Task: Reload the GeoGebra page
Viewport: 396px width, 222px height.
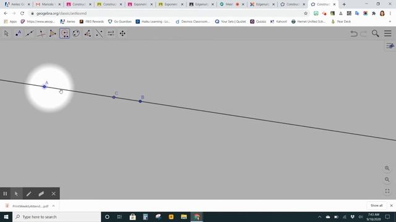Action: coord(22,14)
